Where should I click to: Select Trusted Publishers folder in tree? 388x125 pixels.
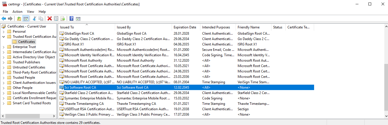coord(26,62)
